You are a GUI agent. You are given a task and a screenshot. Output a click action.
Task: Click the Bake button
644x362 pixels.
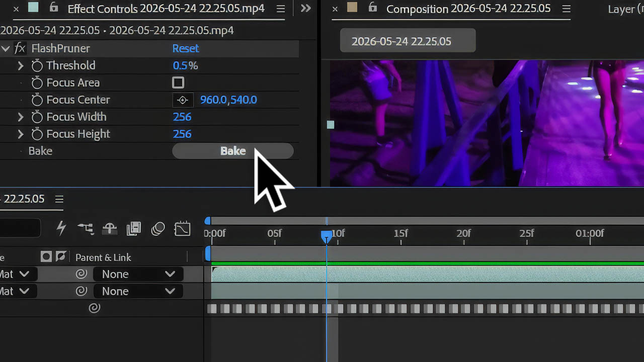pos(232,151)
